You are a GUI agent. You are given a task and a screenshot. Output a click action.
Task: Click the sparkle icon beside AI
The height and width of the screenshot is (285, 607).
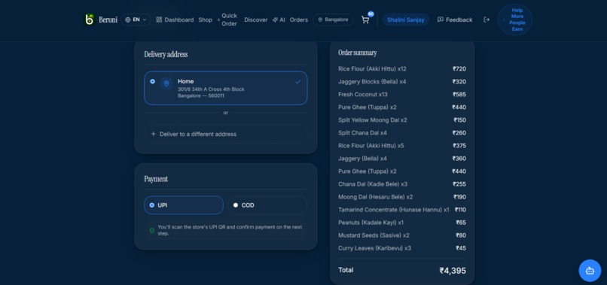click(x=275, y=20)
